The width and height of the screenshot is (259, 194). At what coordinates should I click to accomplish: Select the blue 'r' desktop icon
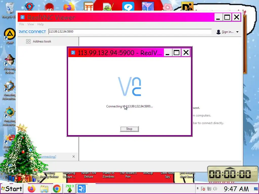pos(128,6)
